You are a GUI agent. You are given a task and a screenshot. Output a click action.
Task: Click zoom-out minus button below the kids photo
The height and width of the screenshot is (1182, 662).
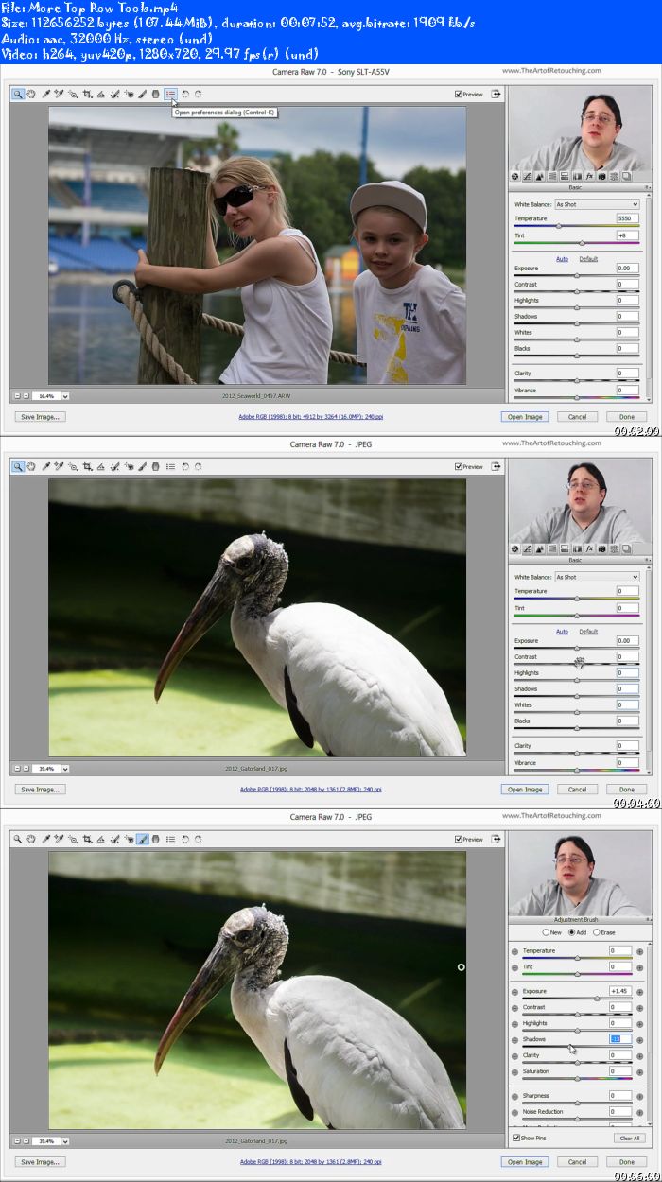tap(17, 396)
